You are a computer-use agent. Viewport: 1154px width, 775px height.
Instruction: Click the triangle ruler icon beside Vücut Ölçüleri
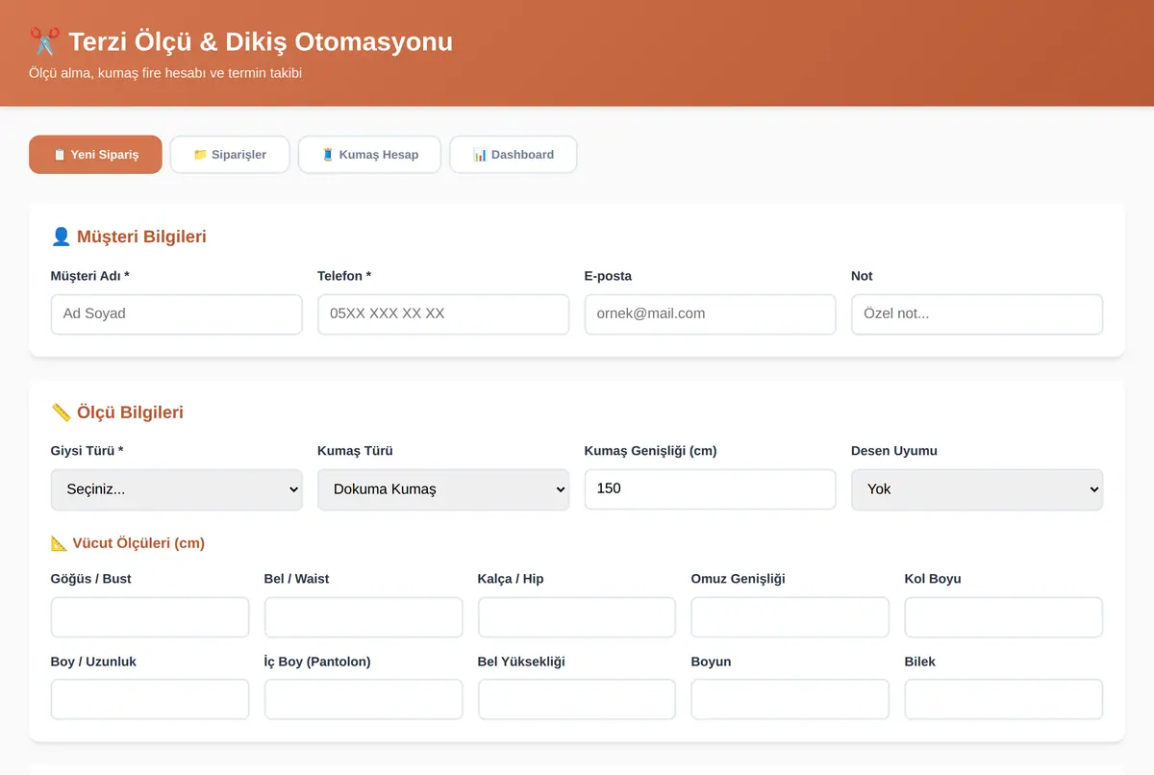coord(59,543)
